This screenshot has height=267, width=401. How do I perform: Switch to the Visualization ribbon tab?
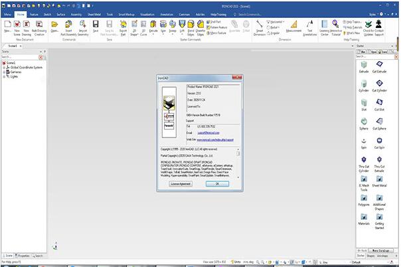tap(147, 15)
